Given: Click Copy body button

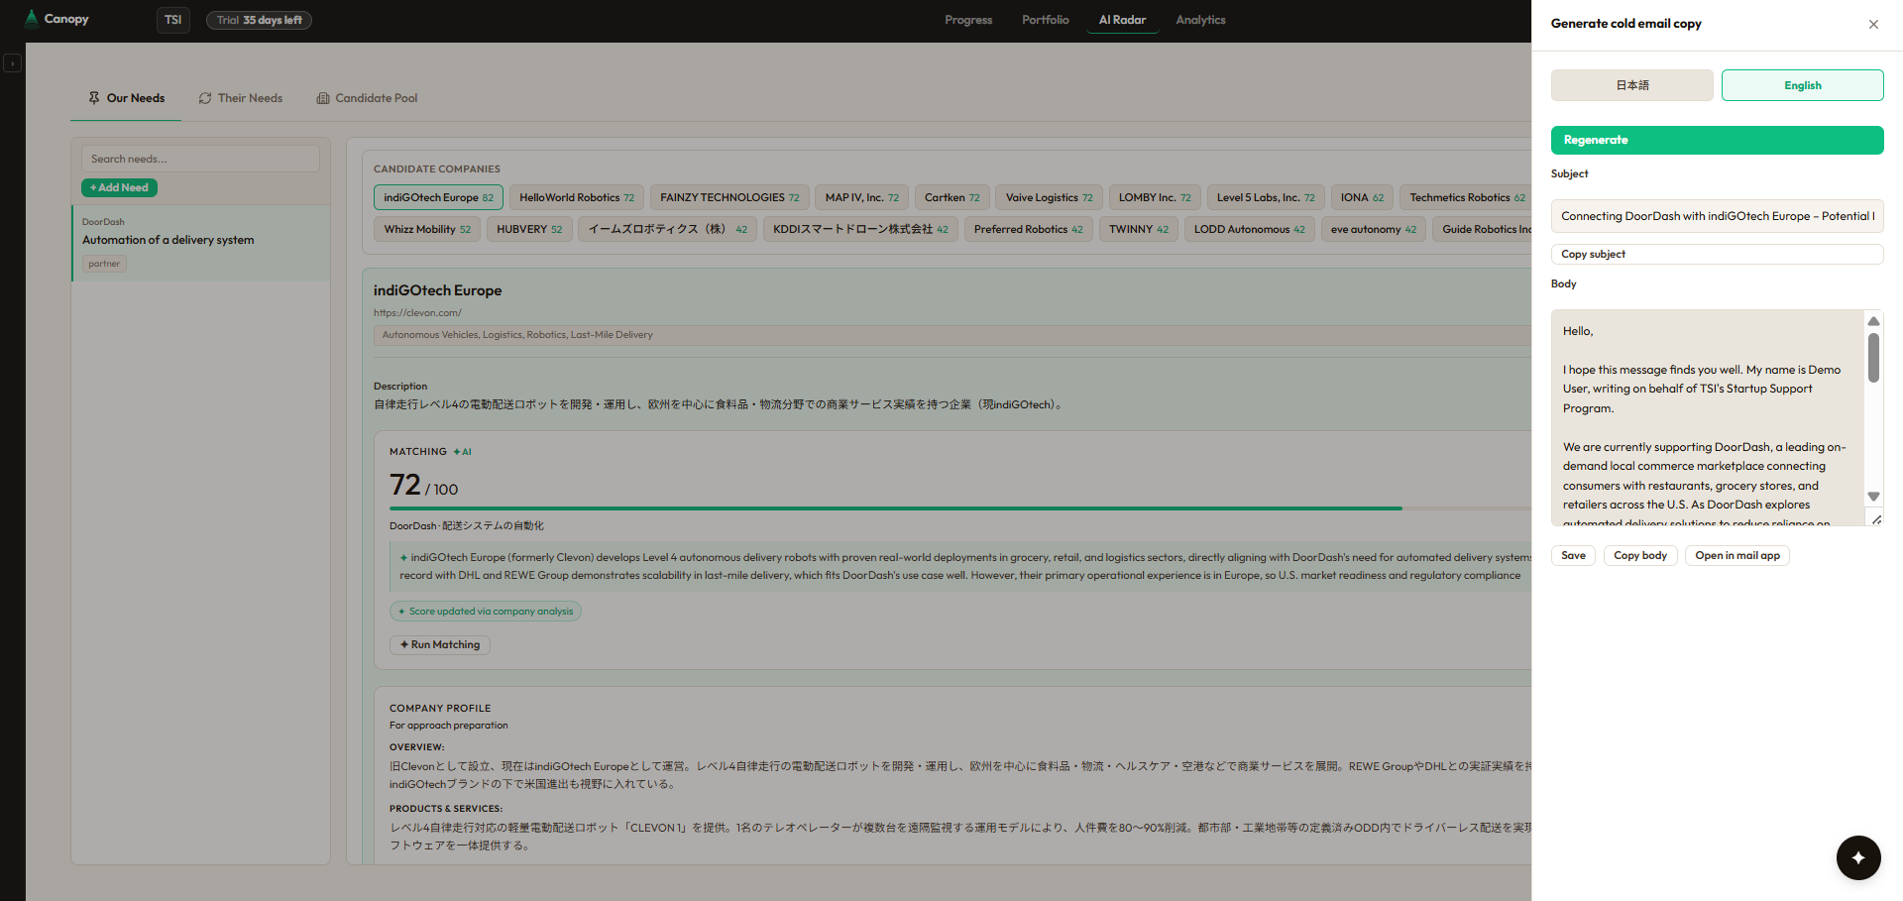Looking at the screenshot, I should (x=1640, y=555).
